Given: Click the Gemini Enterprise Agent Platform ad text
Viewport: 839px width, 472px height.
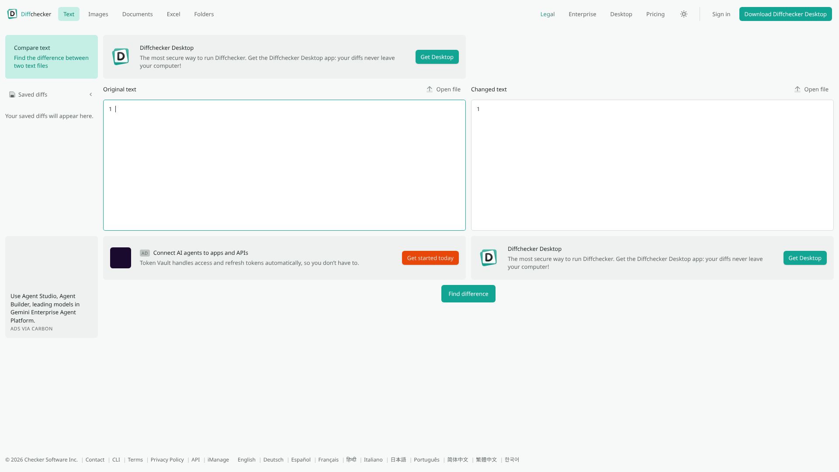Looking at the screenshot, I should [45, 308].
